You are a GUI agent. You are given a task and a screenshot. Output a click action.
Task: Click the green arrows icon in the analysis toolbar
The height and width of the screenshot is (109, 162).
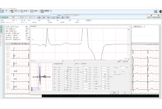pyautogui.click(x=57, y=17)
